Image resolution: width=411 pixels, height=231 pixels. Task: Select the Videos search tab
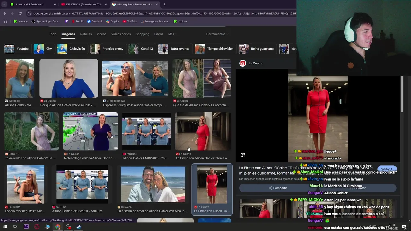[101, 34]
